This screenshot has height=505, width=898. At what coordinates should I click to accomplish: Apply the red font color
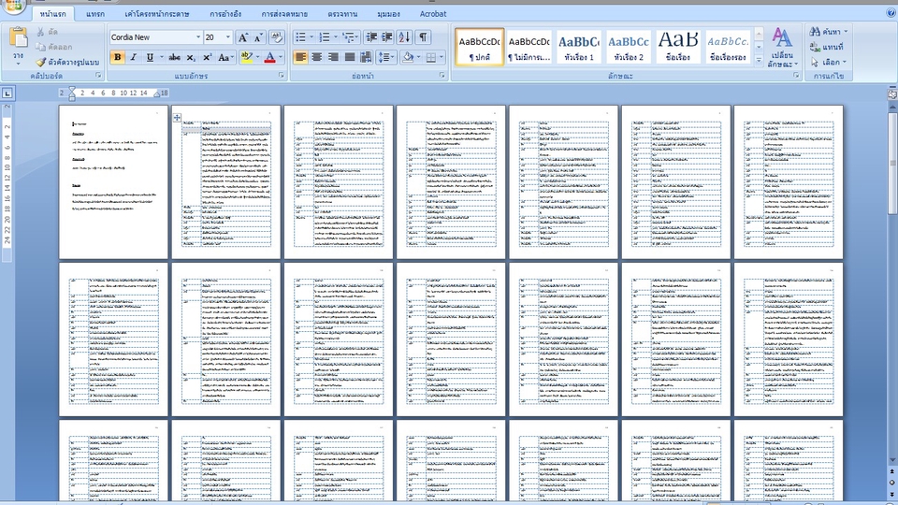pos(269,57)
